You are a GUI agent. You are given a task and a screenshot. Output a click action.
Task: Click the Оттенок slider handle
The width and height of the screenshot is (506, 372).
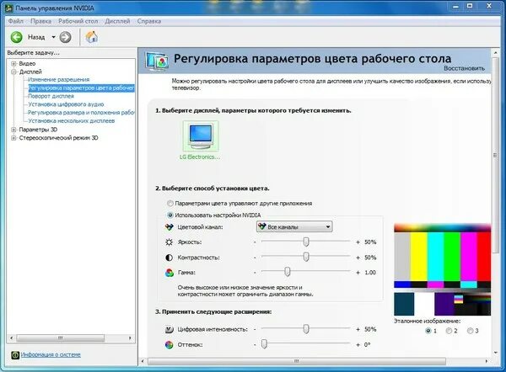click(x=264, y=344)
